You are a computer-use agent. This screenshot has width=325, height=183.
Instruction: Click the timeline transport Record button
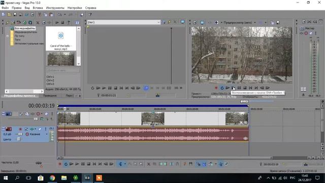tap(60, 164)
